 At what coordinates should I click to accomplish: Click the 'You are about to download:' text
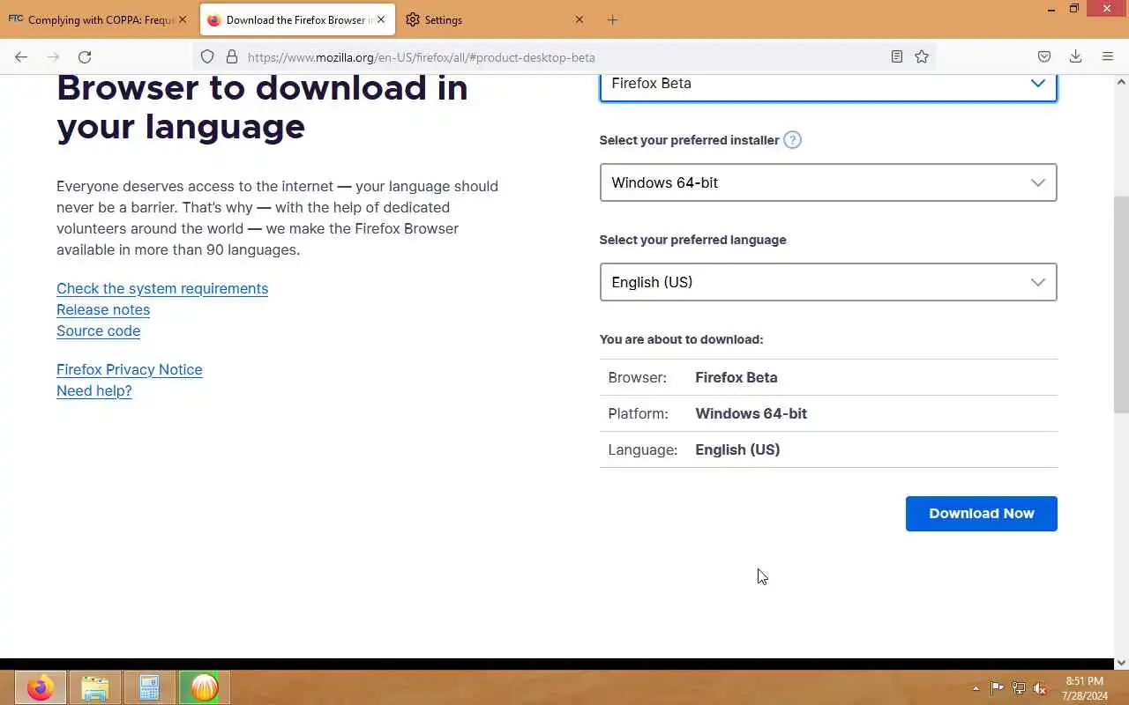pyautogui.click(x=681, y=339)
